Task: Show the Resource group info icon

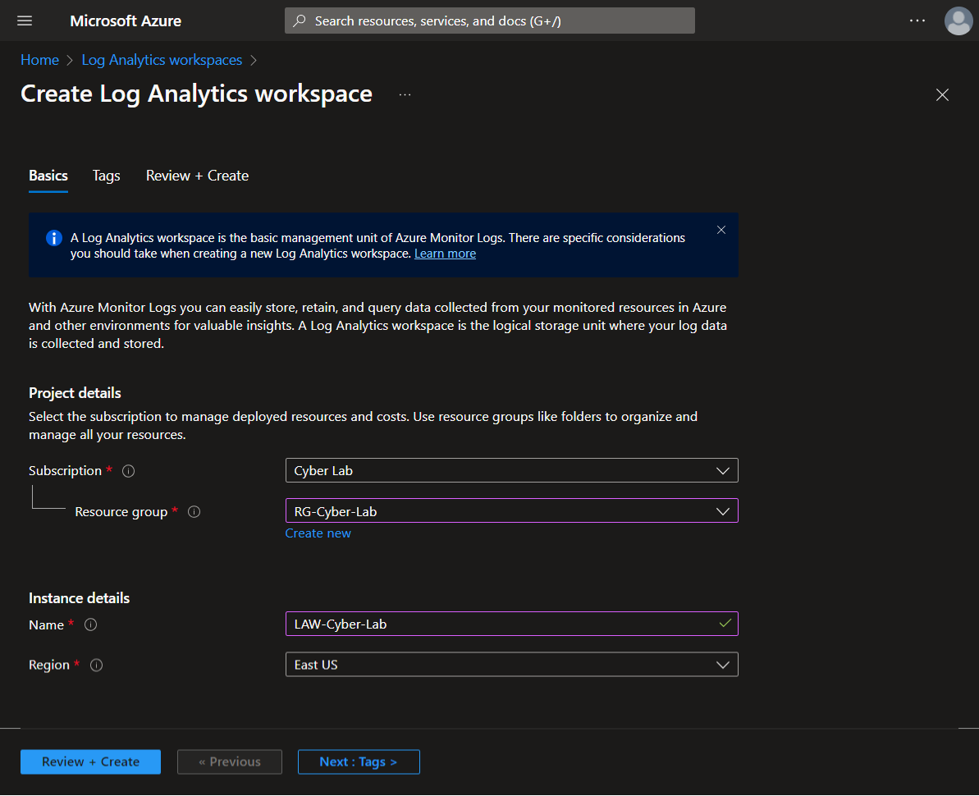Action: click(x=194, y=512)
